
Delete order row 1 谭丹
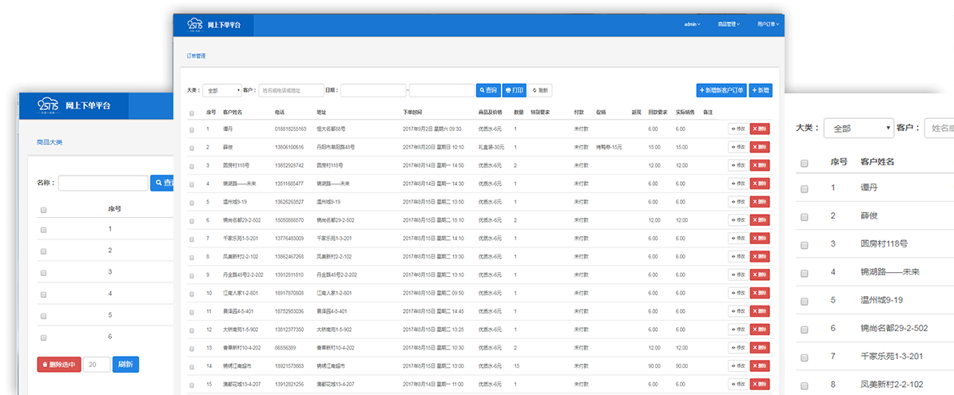tap(760, 128)
